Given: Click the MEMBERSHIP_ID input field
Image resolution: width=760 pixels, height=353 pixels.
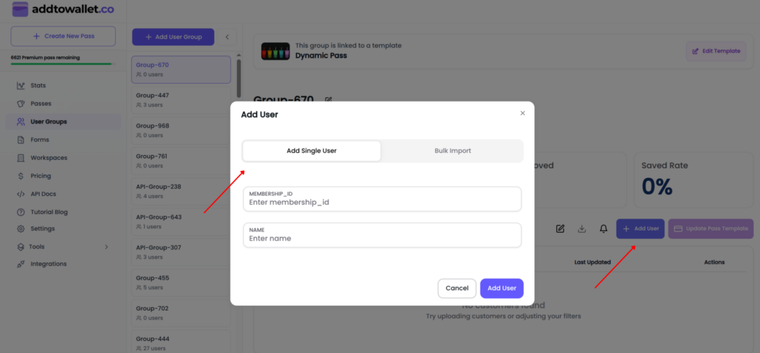Looking at the screenshot, I should [x=382, y=199].
